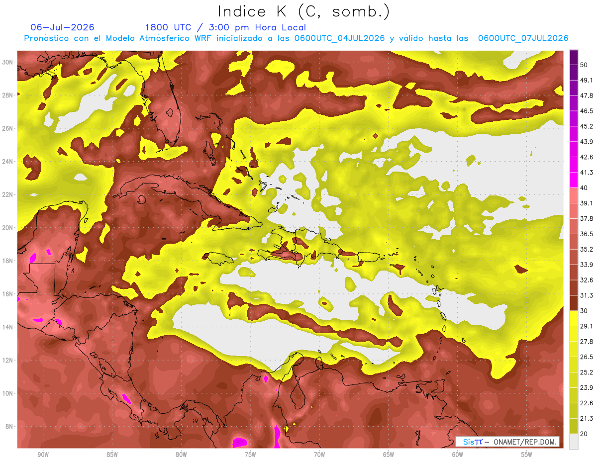Click latitude axis label "14N"

point(7,327)
